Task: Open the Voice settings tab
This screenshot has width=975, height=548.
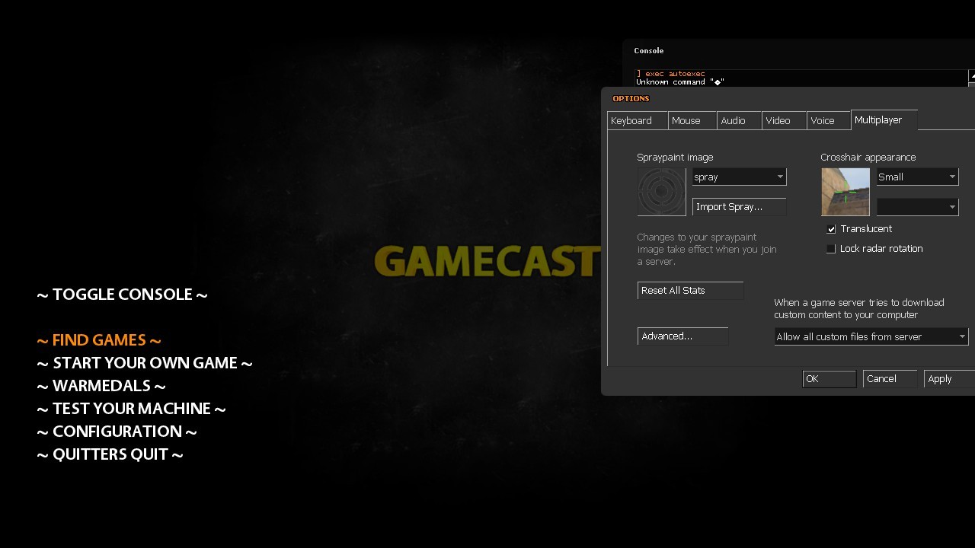Action: 823,120
